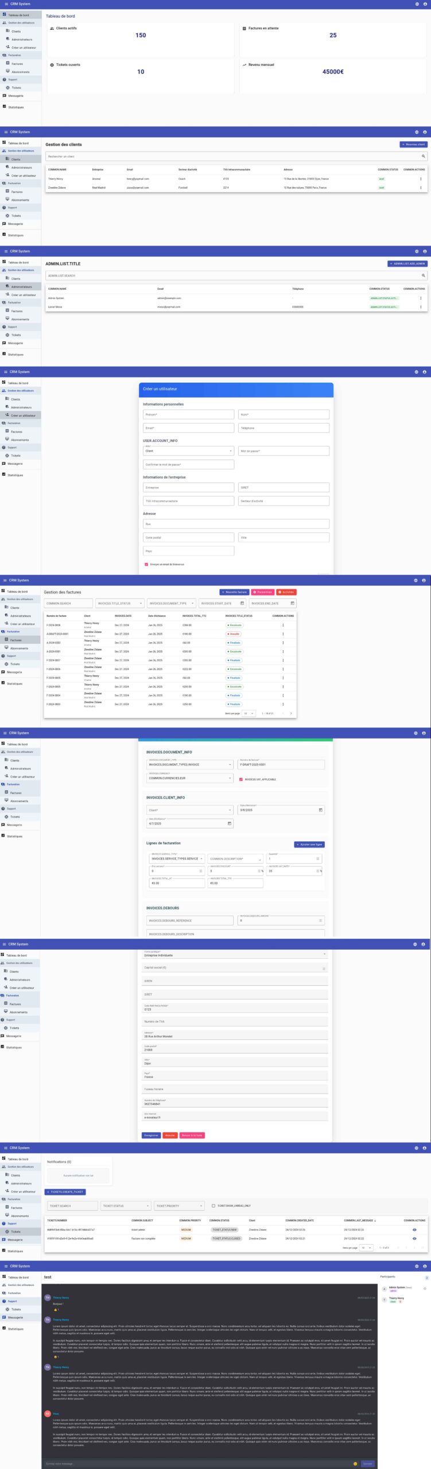Open the COMMON.CURRENCIES.EUR currency dropdown
The image size is (431, 1469).
(x=190, y=778)
